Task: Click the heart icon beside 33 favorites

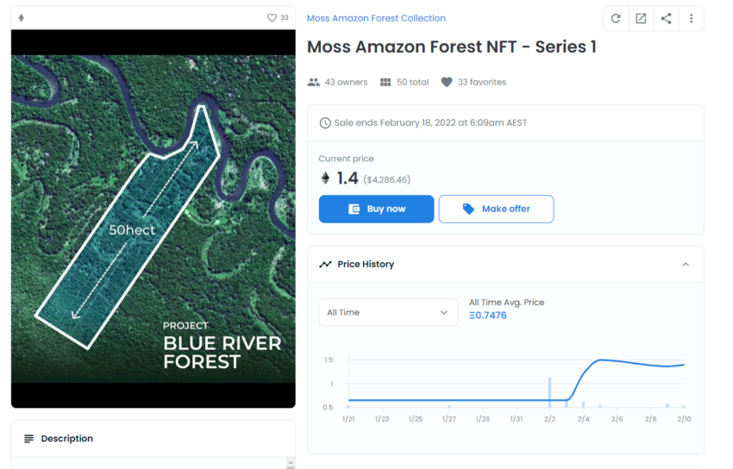Action: point(447,82)
